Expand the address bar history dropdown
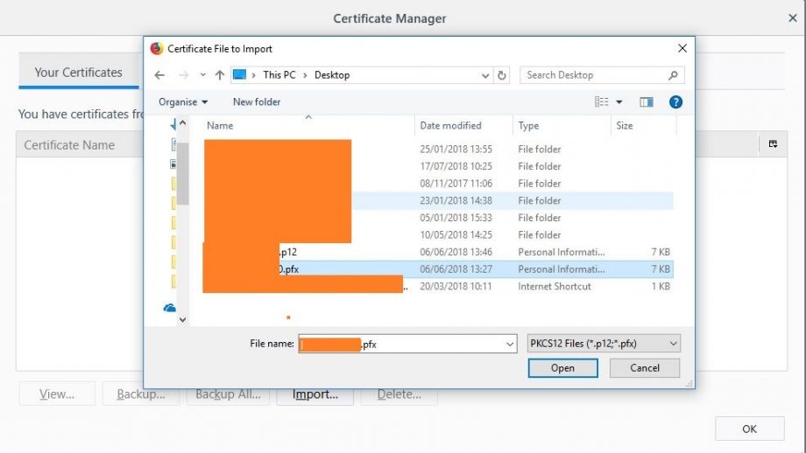Screen dimensions: 806x453 pos(484,75)
